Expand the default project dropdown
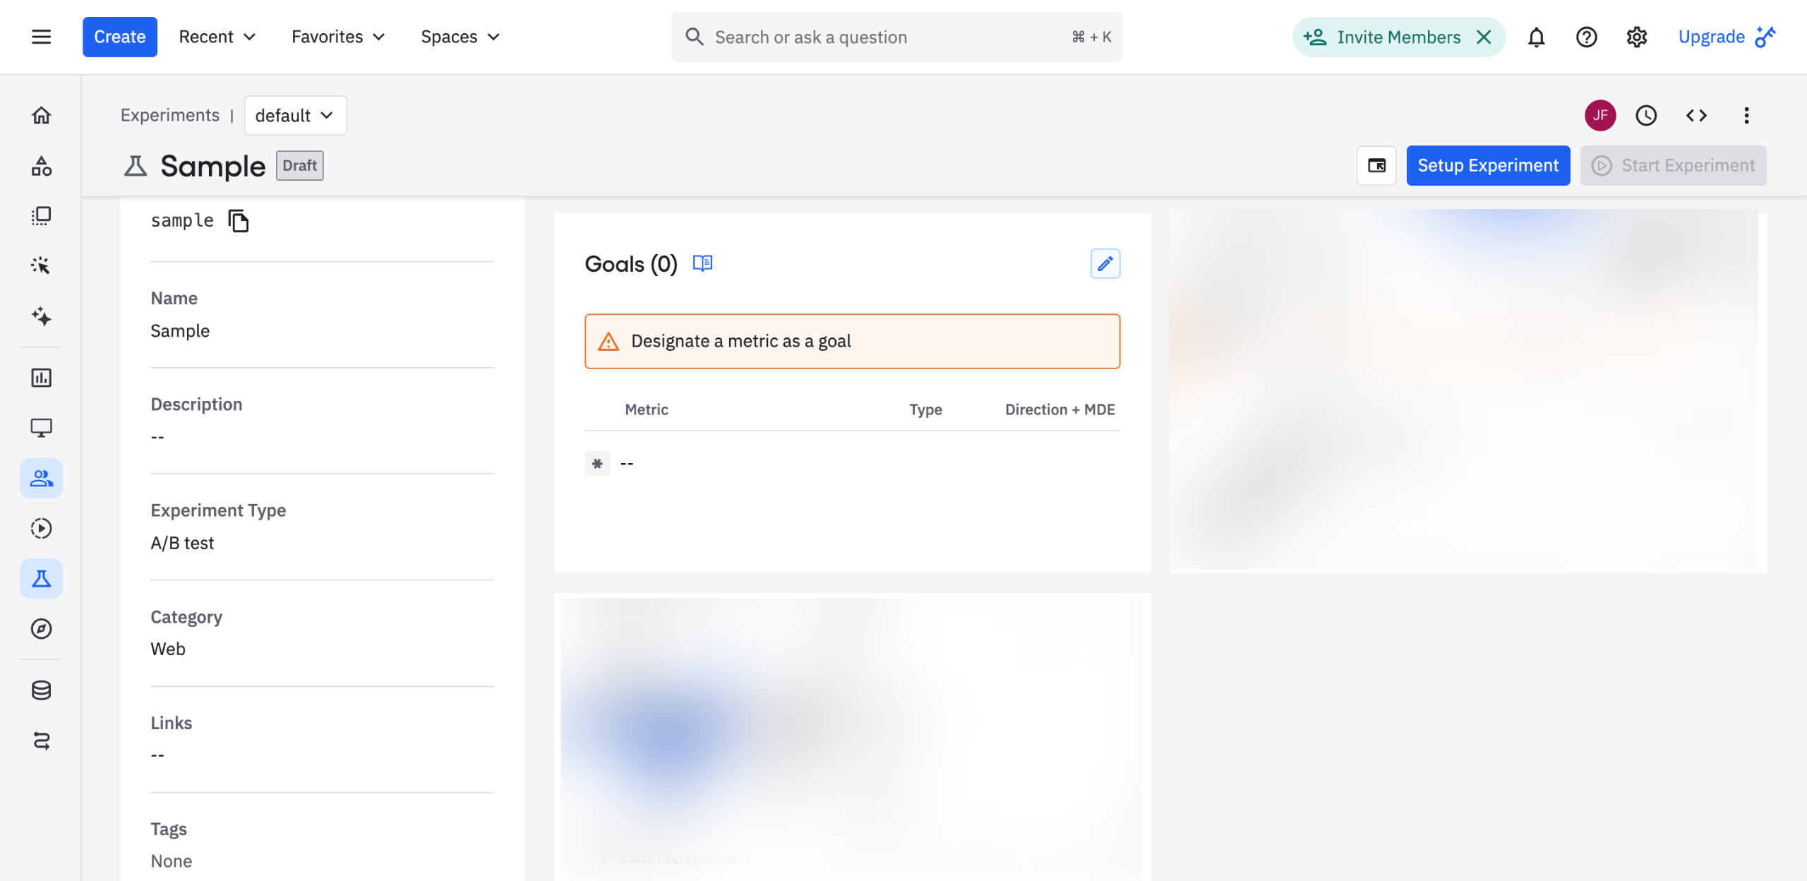The image size is (1807, 881). 295,115
